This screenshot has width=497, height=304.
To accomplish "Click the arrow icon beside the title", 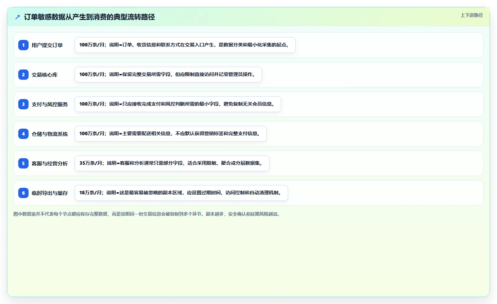I will pos(18,17).
